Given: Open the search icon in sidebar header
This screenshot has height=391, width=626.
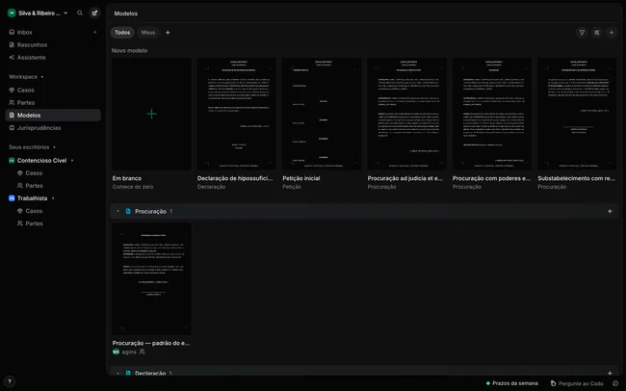Looking at the screenshot, I should pos(80,13).
